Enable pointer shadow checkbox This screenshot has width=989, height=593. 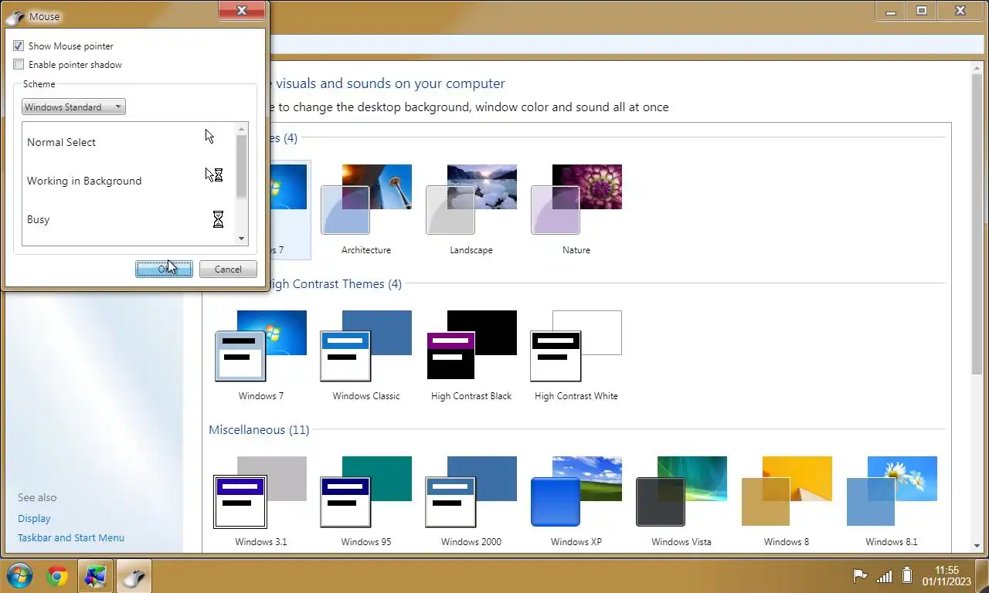point(19,65)
